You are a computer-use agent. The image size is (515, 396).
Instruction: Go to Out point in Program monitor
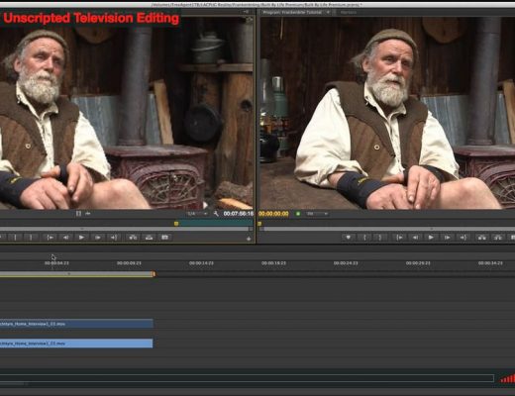coord(463,238)
